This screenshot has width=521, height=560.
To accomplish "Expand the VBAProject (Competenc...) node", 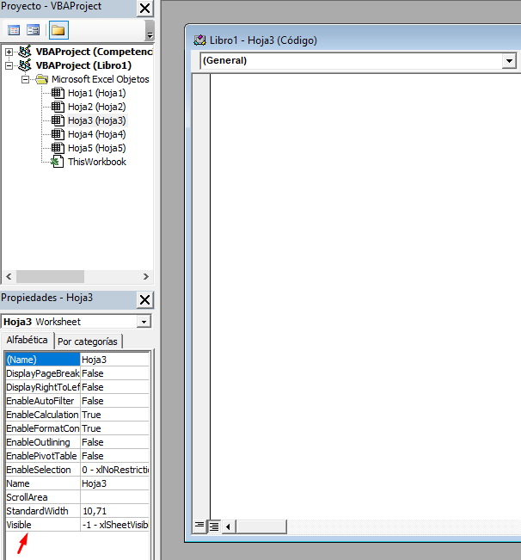I will coord(9,52).
